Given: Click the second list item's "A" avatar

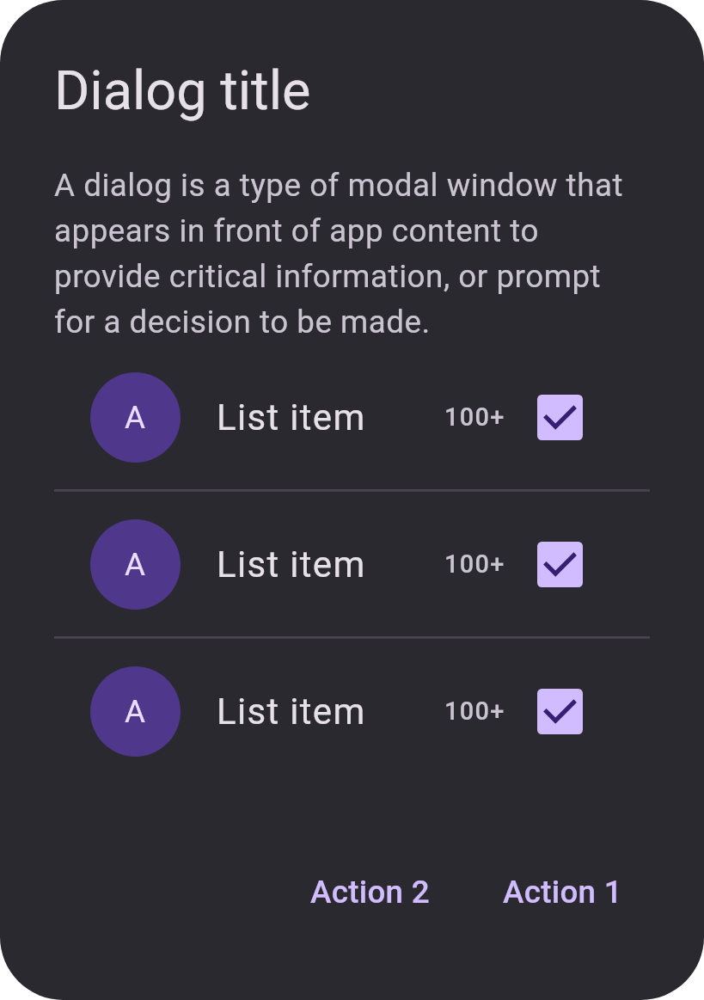Looking at the screenshot, I should click(x=135, y=564).
